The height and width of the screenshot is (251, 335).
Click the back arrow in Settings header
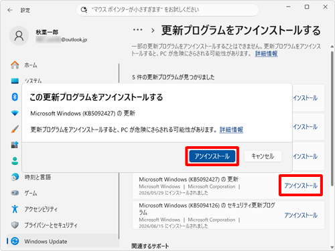[x=10, y=10]
